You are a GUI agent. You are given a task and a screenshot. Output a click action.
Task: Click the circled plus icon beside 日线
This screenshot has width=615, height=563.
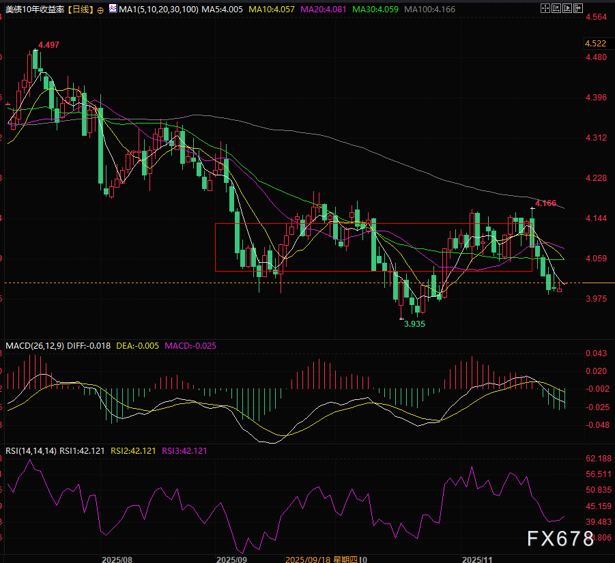tap(101, 10)
